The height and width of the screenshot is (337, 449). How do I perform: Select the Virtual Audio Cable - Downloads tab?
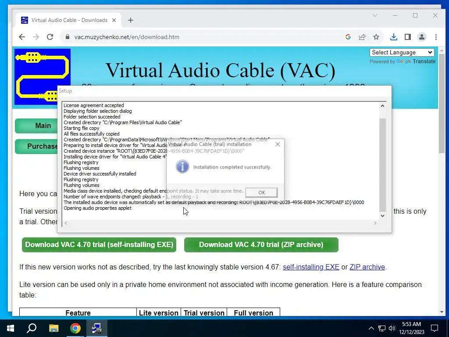click(69, 20)
